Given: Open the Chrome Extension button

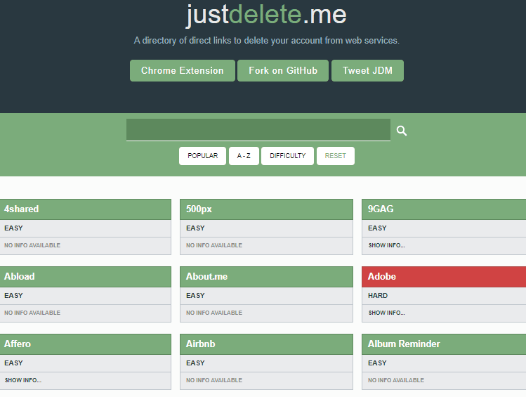Looking at the screenshot, I should click(x=183, y=70).
